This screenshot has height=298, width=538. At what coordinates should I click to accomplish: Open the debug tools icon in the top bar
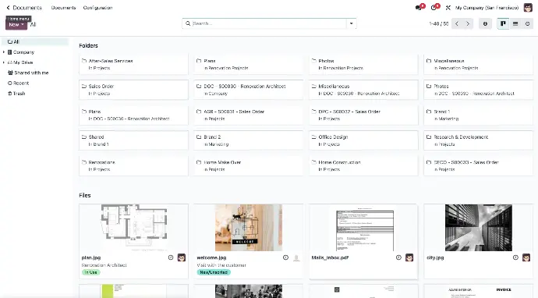pyautogui.click(x=448, y=8)
